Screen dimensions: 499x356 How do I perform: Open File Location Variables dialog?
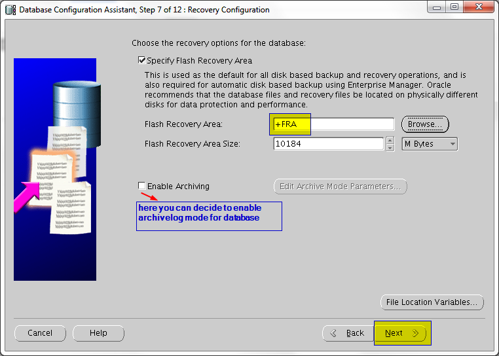click(x=432, y=302)
